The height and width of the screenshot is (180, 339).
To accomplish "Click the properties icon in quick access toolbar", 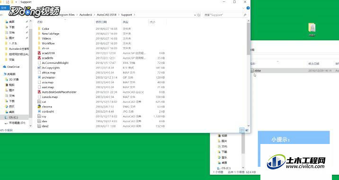I will point(8,2).
